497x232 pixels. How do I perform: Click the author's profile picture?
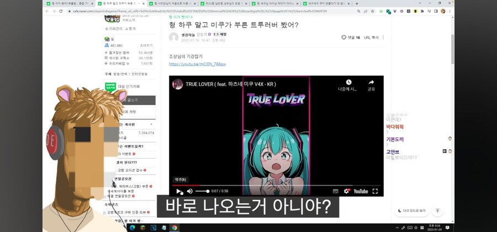pyautogui.click(x=174, y=37)
